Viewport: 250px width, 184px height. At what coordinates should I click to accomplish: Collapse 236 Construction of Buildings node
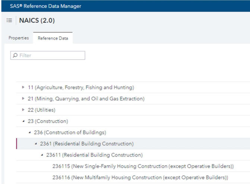30,132
